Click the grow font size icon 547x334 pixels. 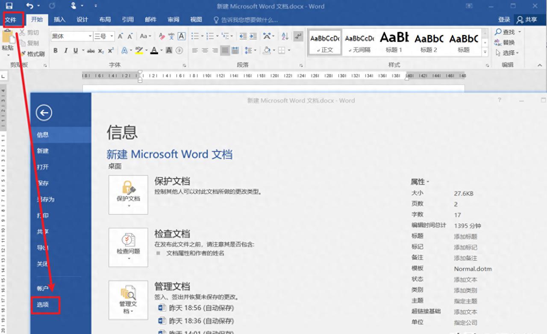(x=121, y=36)
